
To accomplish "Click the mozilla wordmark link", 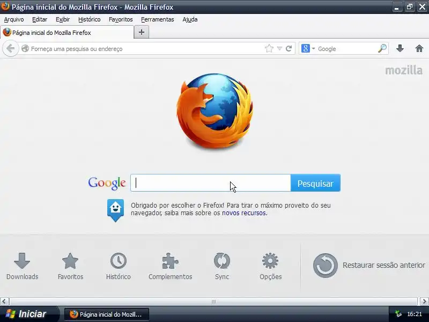I will coord(404,70).
